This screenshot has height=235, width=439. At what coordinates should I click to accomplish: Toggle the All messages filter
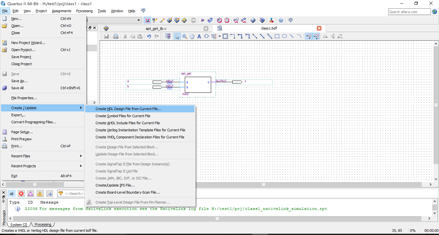12,194
